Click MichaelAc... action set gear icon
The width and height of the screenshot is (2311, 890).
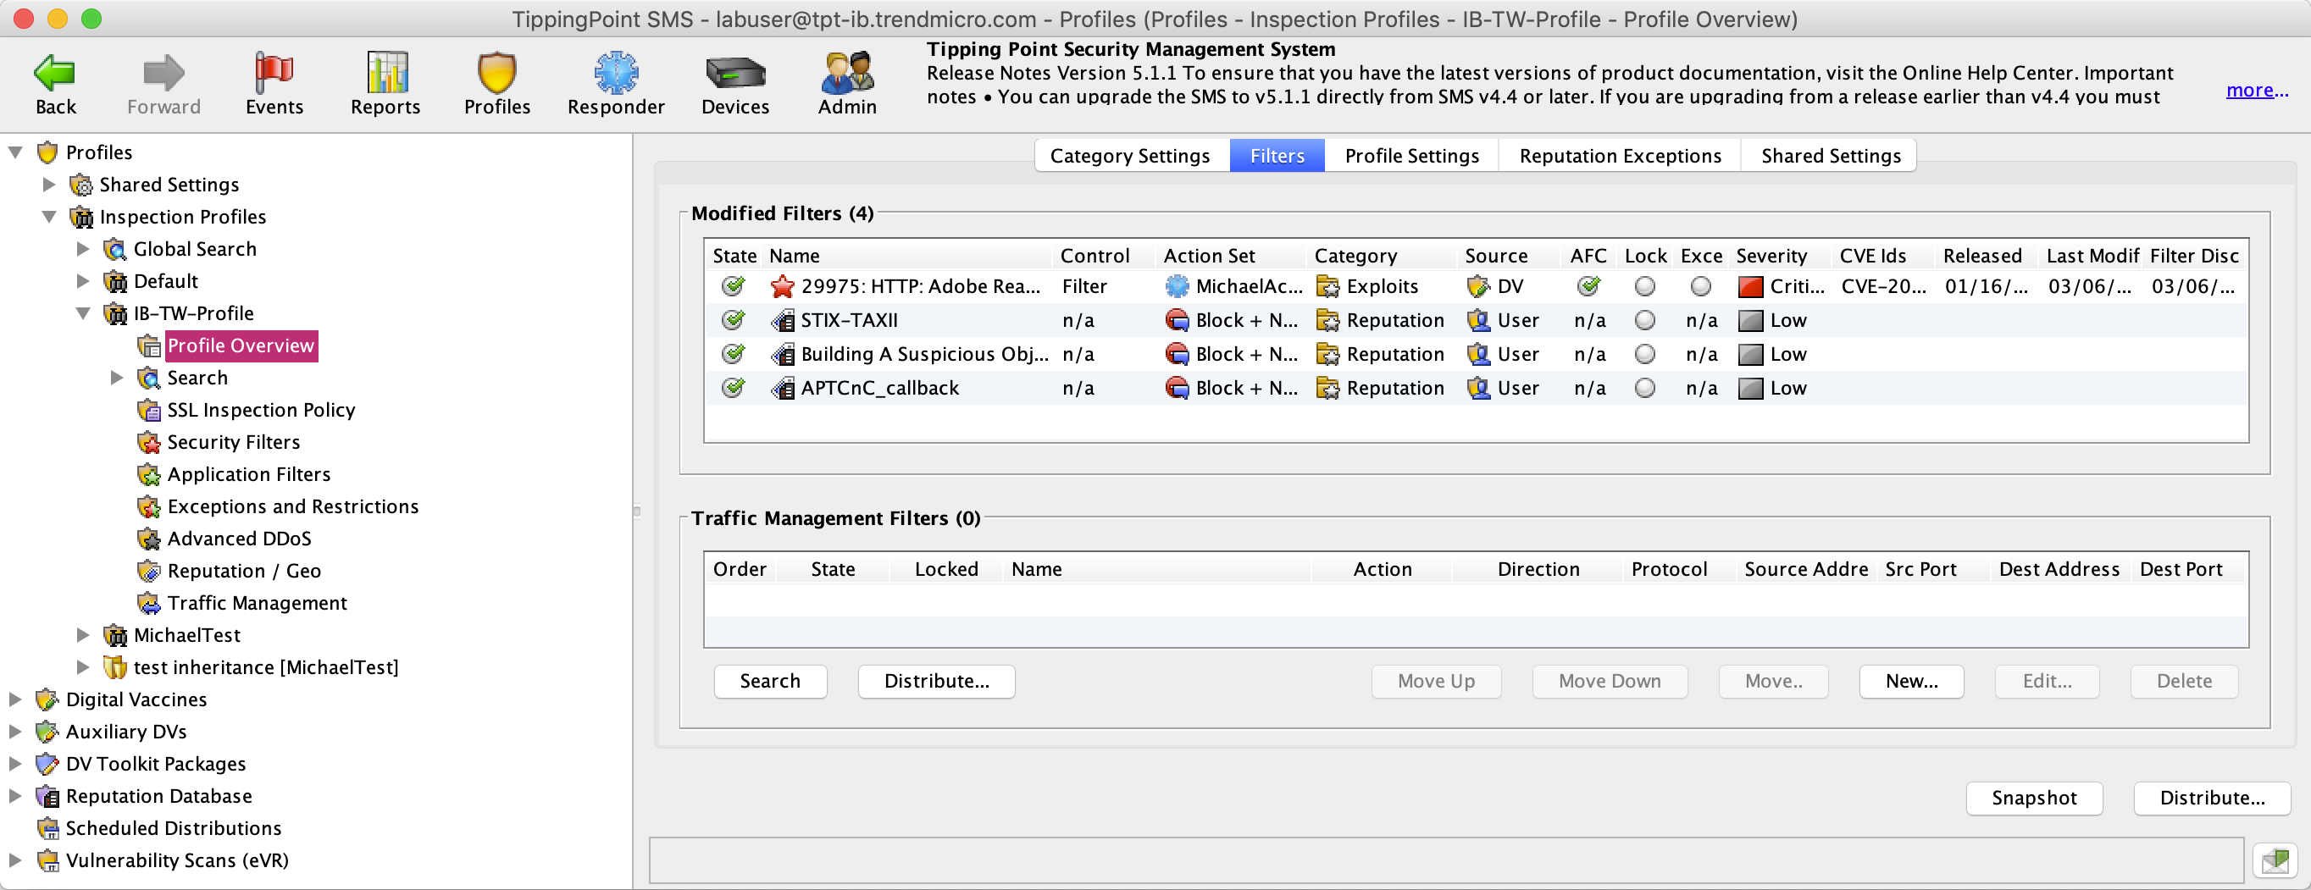pos(1176,286)
